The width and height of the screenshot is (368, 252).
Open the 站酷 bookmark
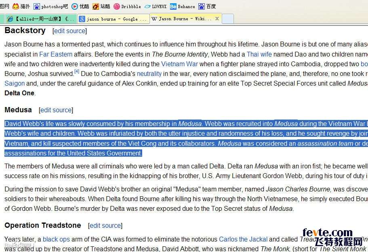tap(101, 6)
